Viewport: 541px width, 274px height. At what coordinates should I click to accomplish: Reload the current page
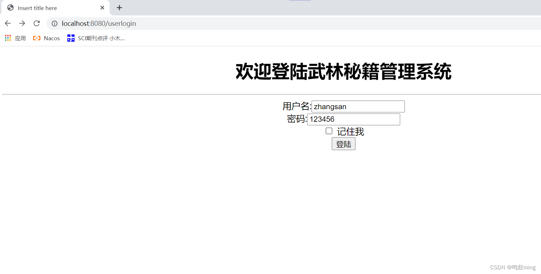pyautogui.click(x=36, y=23)
